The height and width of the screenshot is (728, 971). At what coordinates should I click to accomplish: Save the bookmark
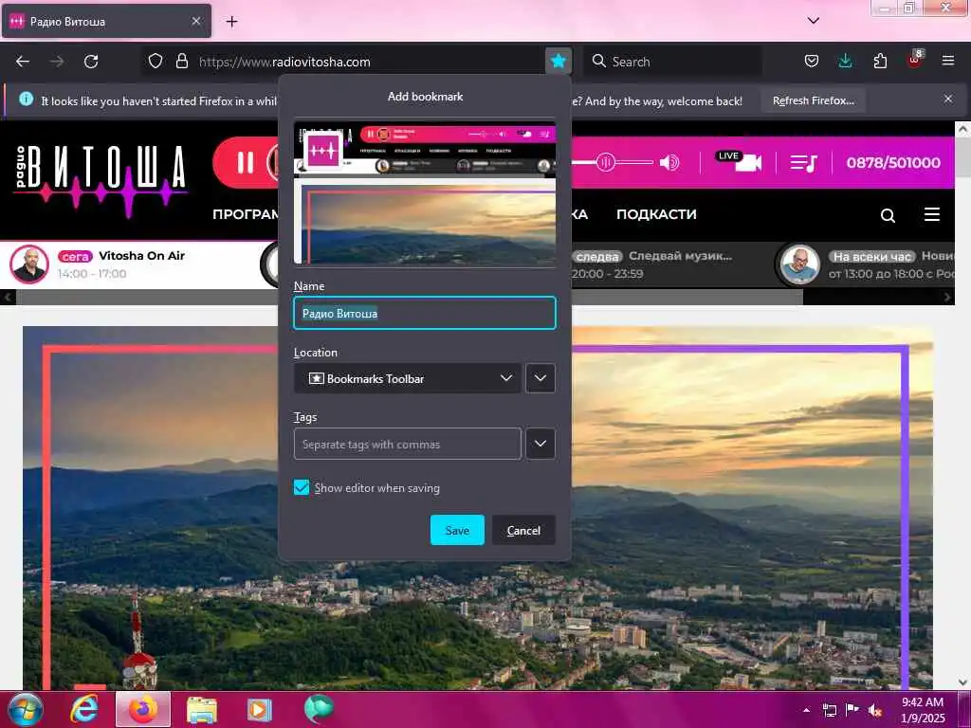click(x=457, y=531)
